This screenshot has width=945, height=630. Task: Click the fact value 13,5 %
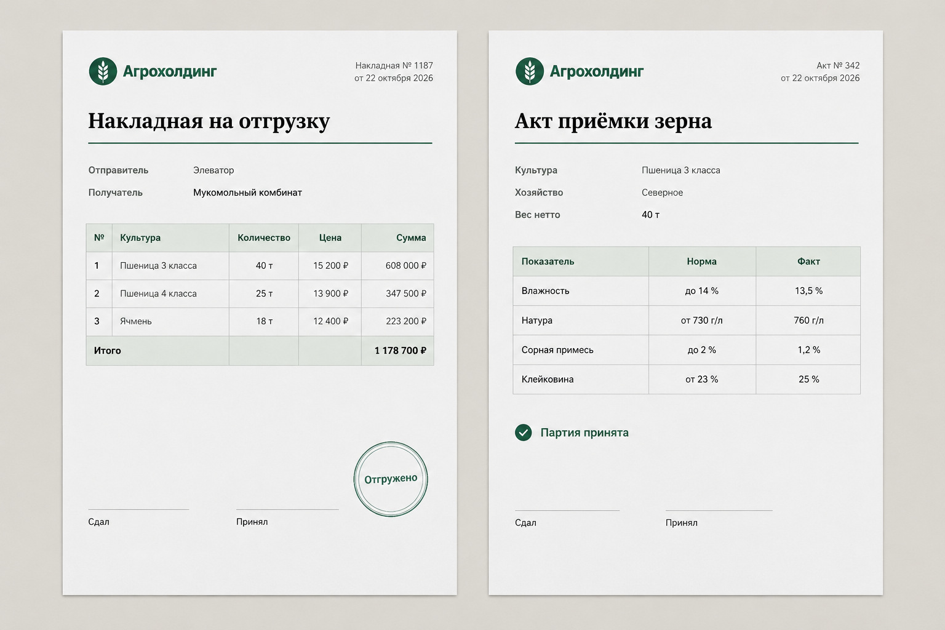(x=808, y=291)
